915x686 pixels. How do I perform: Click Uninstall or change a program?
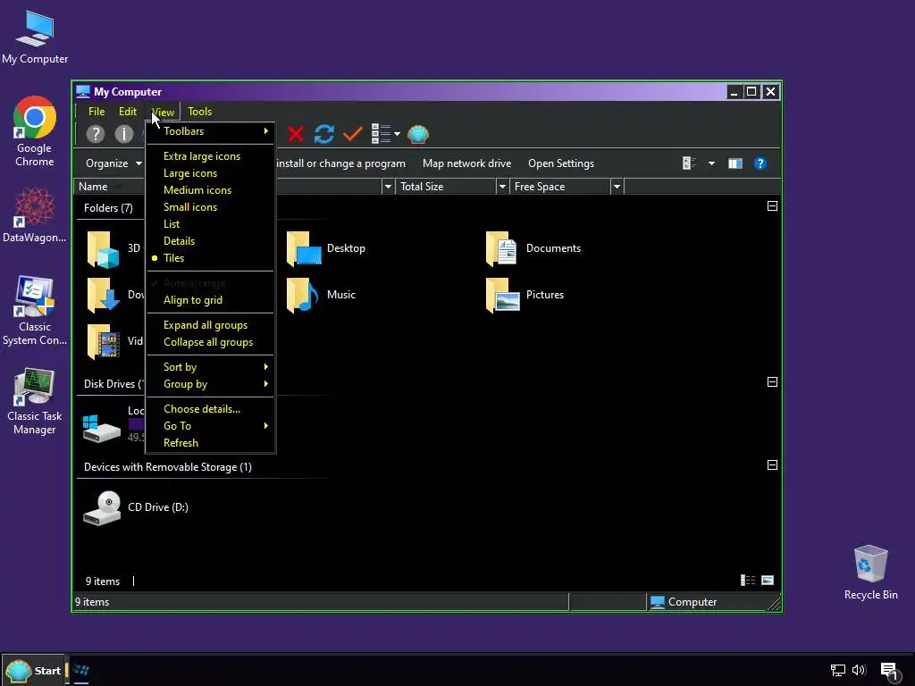(x=340, y=163)
